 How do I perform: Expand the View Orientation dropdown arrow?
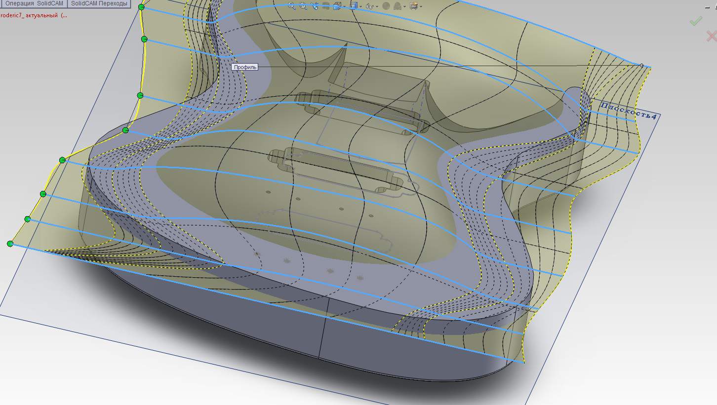pos(344,6)
